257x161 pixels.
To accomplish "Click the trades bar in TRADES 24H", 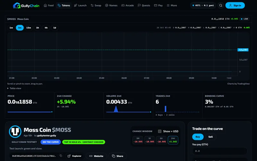I will click(x=165, y=109).
